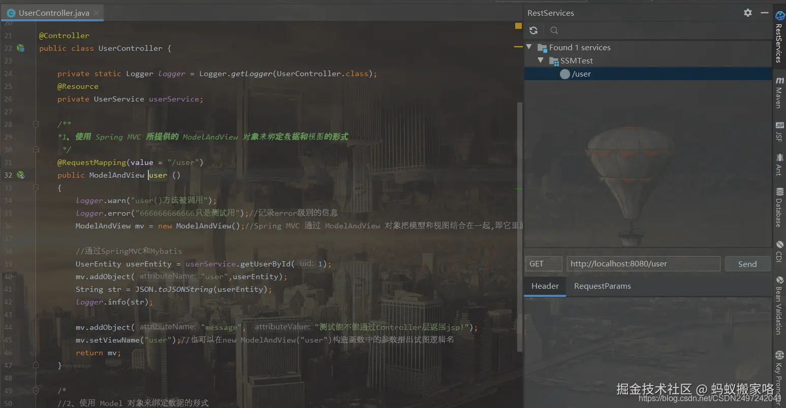
Task: Refresh the RestServices list
Action: click(x=533, y=30)
